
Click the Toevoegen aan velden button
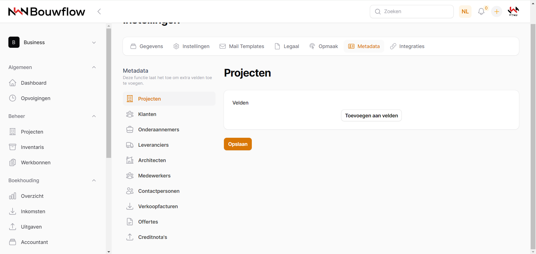(x=371, y=116)
